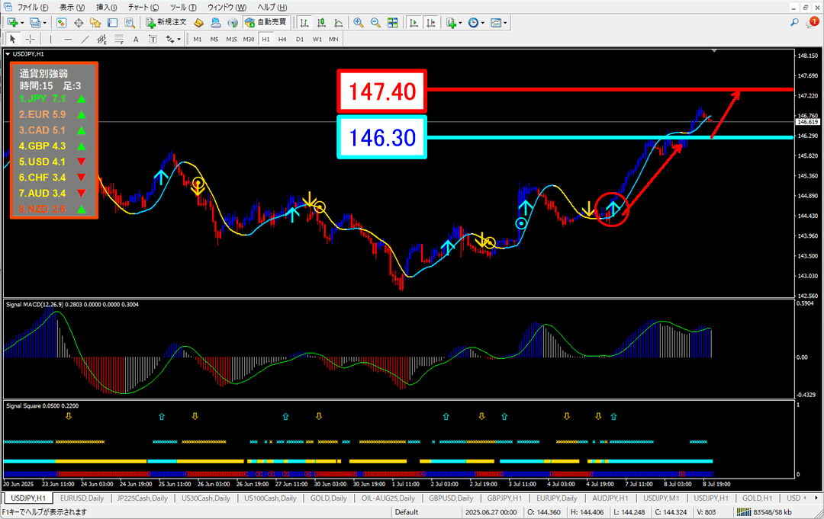Open the 挿入(I) menu

[107, 8]
